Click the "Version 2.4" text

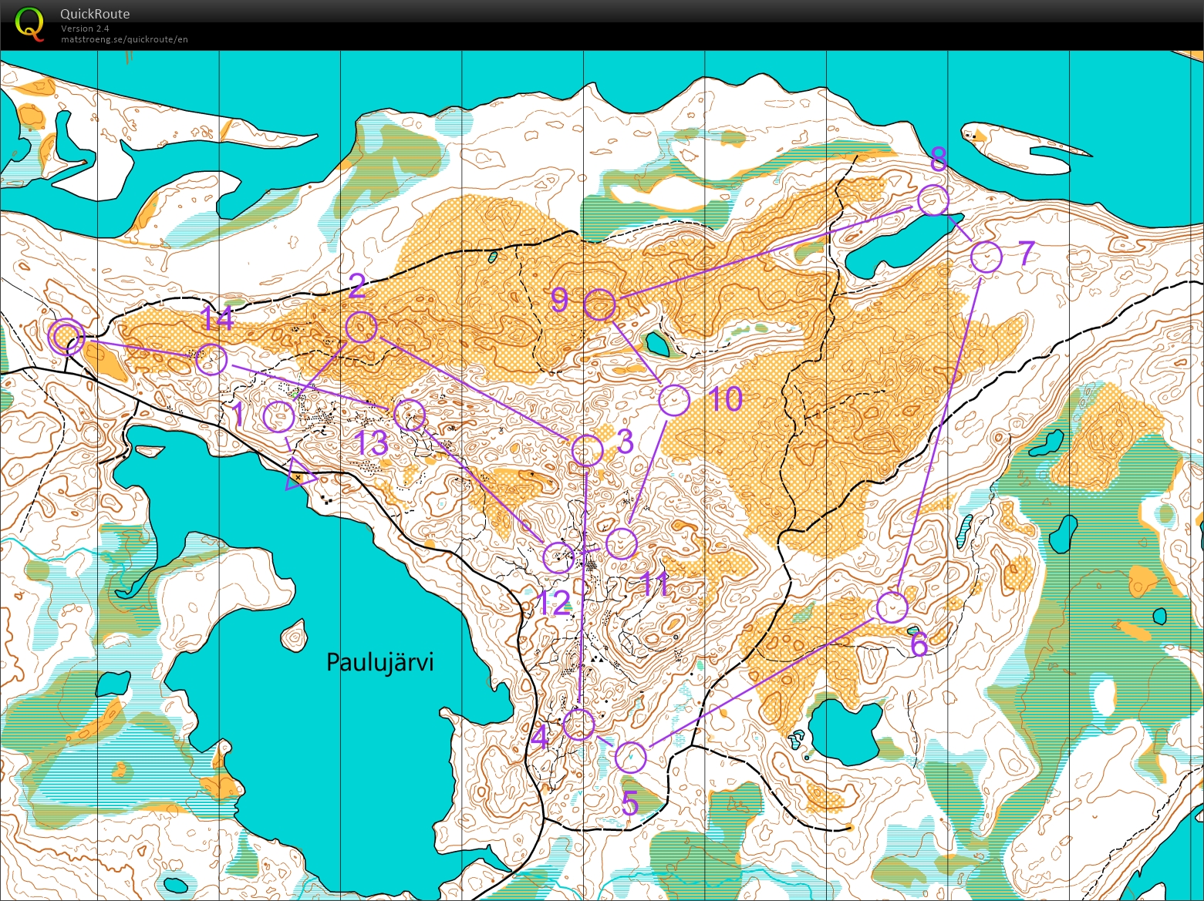point(85,29)
